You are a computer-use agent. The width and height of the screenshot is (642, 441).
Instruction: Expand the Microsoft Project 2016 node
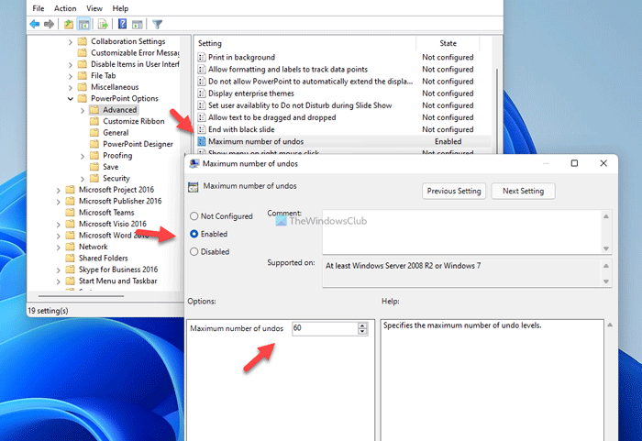pos(58,190)
